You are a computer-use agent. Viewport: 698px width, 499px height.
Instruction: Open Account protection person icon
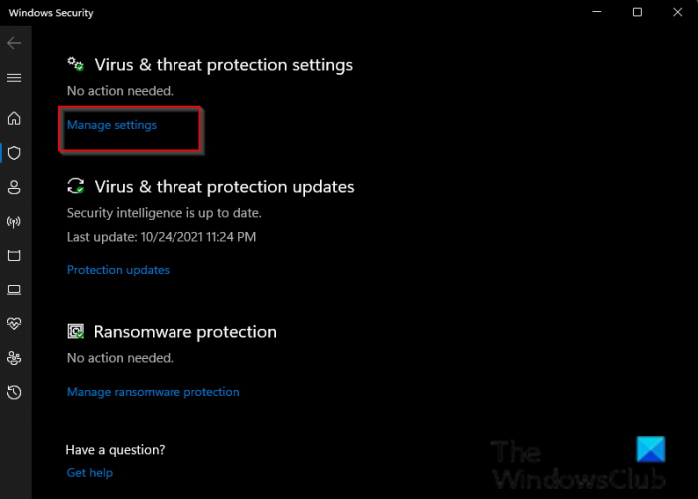coord(14,187)
